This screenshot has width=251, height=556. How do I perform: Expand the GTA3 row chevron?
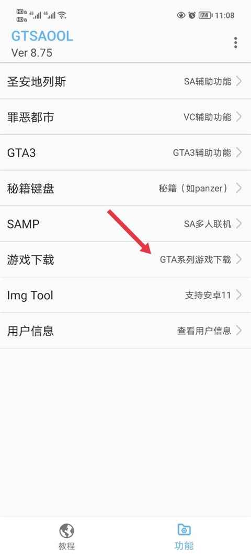[x=239, y=152]
